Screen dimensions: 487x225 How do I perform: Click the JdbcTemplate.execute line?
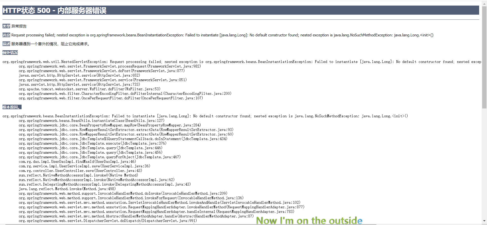click(x=93, y=143)
